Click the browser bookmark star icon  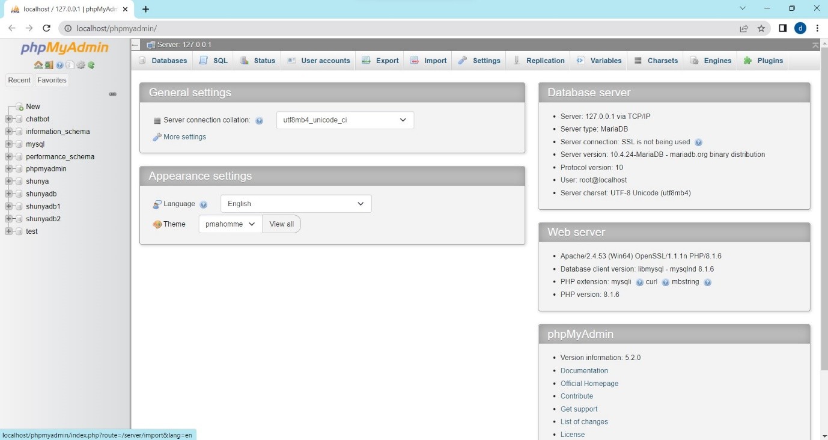pyautogui.click(x=761, y=28)
